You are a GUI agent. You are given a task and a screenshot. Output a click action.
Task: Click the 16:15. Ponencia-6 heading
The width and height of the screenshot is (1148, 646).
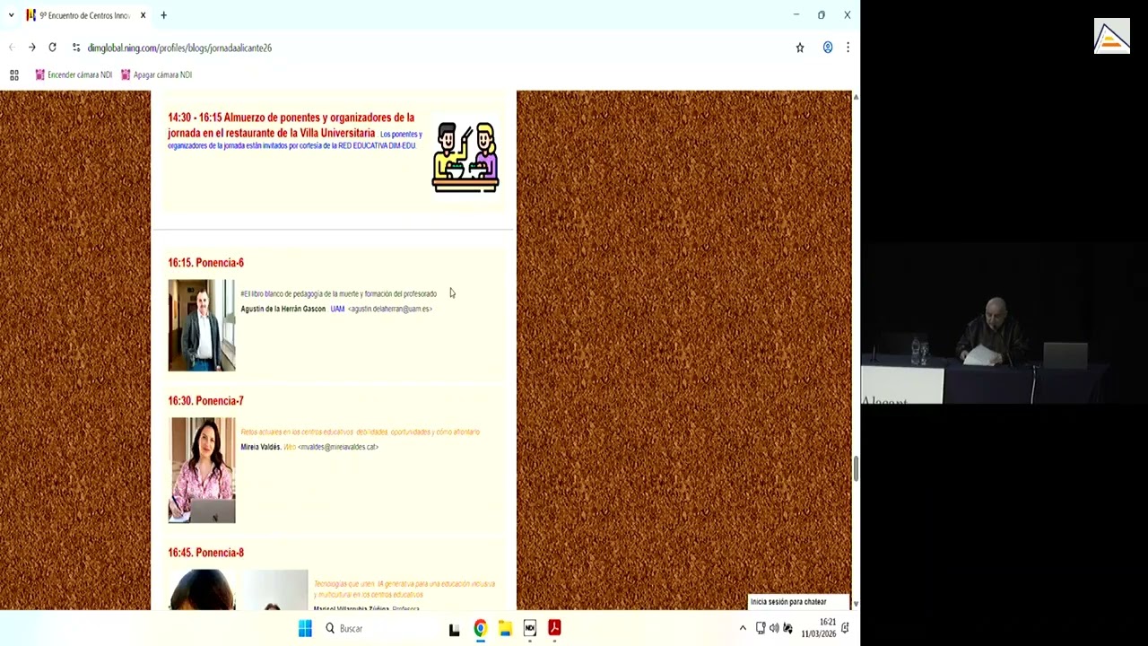[x=205, y=263]
